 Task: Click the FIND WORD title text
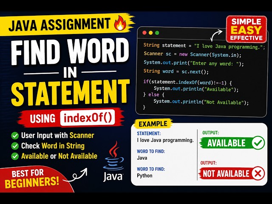pyautogui.click(x=70, y=51)
